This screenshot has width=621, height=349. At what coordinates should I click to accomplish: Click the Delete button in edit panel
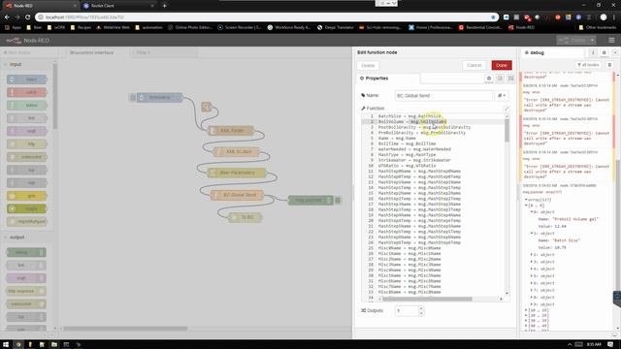[x=368, y=65]
